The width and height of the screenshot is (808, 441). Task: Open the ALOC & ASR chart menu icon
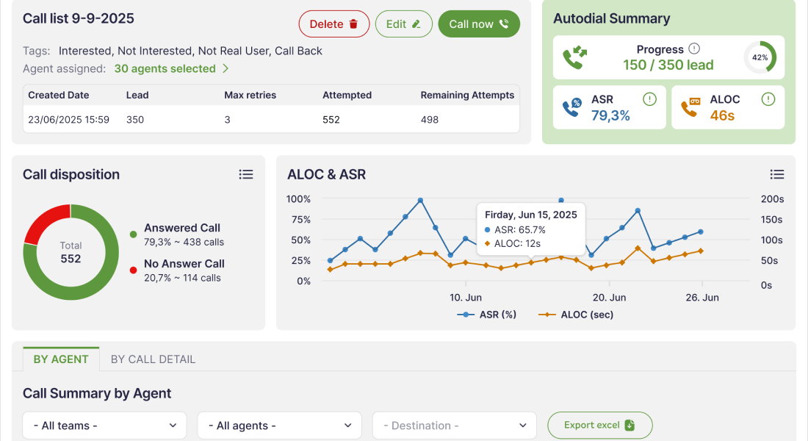coord(777,174)
